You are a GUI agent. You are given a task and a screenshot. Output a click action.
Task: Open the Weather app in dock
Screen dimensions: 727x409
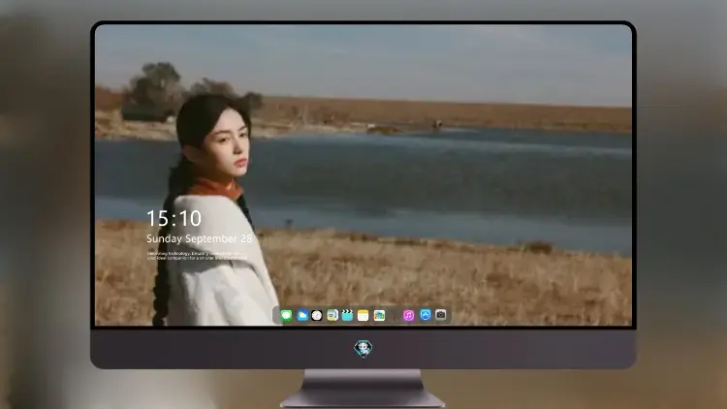coord(302,316)
